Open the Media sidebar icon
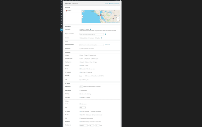 [61, 8]
